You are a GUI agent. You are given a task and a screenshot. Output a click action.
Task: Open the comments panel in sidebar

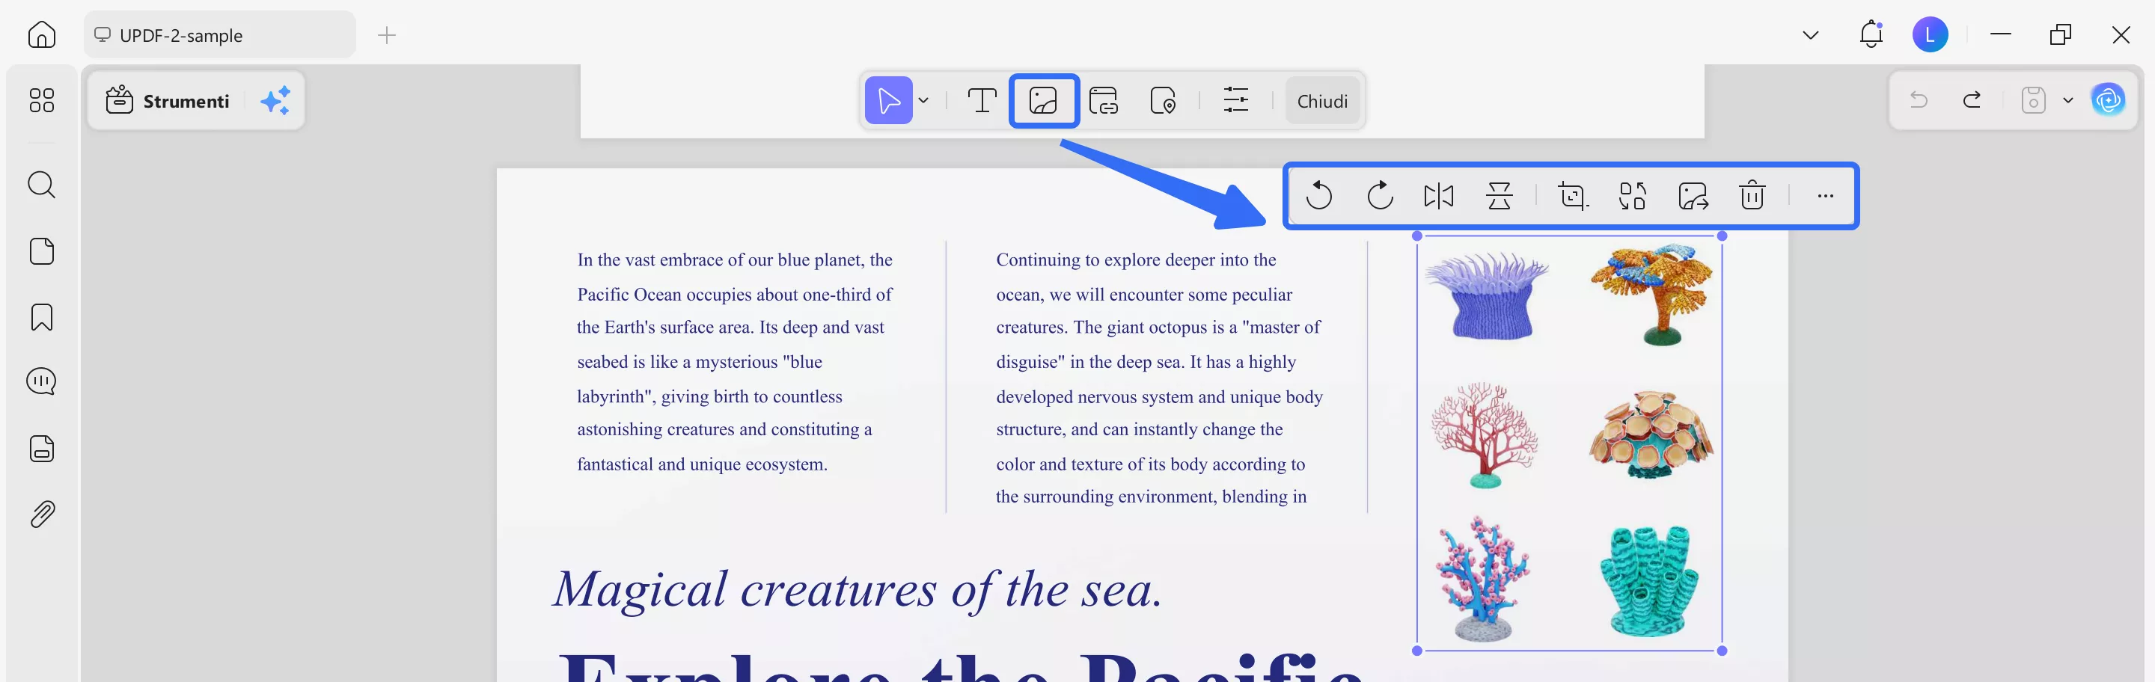click(x=42, y=382)
